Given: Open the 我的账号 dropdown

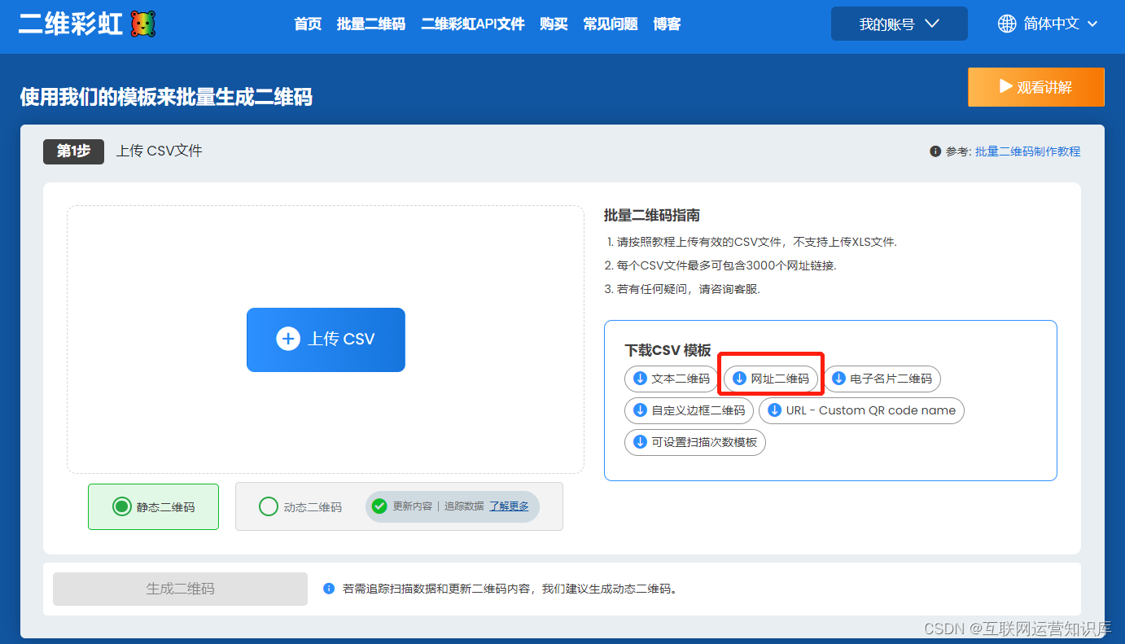Looking at the screenshot, I should (900, 24).
